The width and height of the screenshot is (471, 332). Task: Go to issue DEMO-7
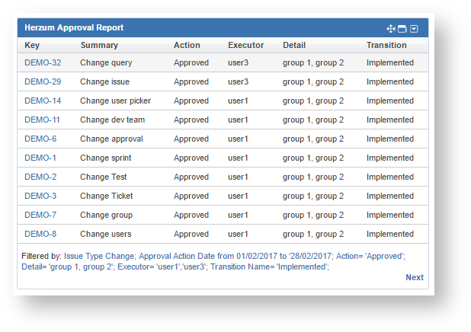click(40, 215)
